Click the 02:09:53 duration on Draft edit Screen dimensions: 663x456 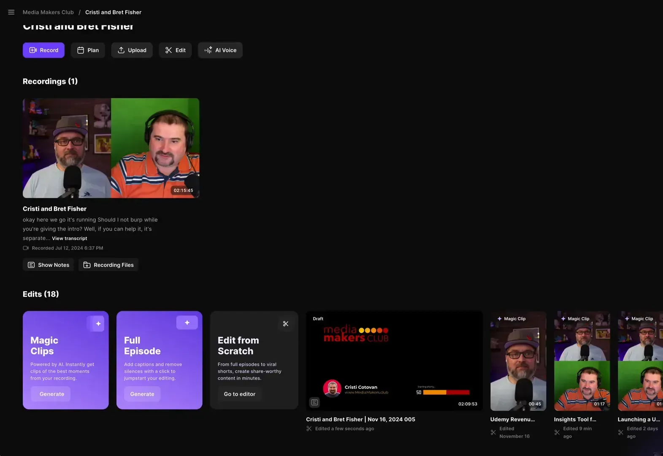(x=468, y=404)
